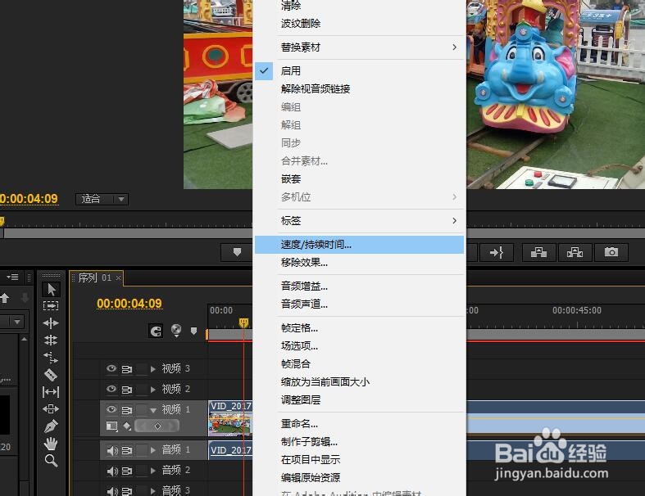This screenshot has width=645, height=496.
Task: Select the Slip tool
Action: click(x=51, y=391)
